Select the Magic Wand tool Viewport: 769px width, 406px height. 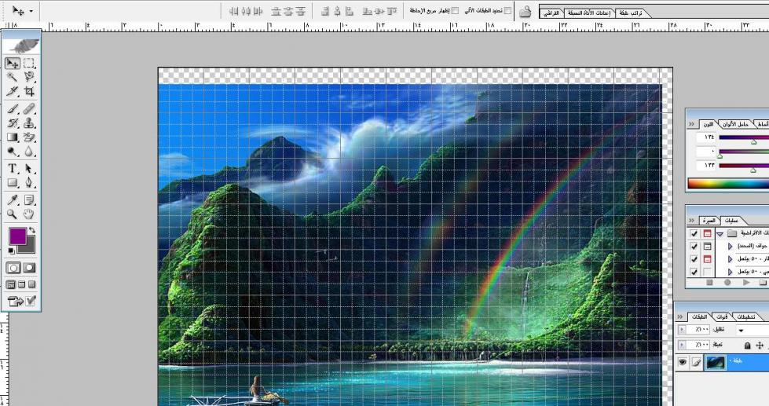point(13,77)
